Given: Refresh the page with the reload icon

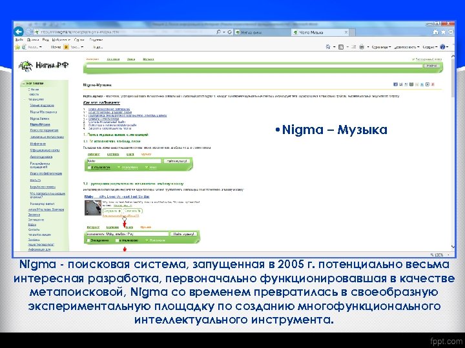Looking at the screenshot, I should 229,32.
